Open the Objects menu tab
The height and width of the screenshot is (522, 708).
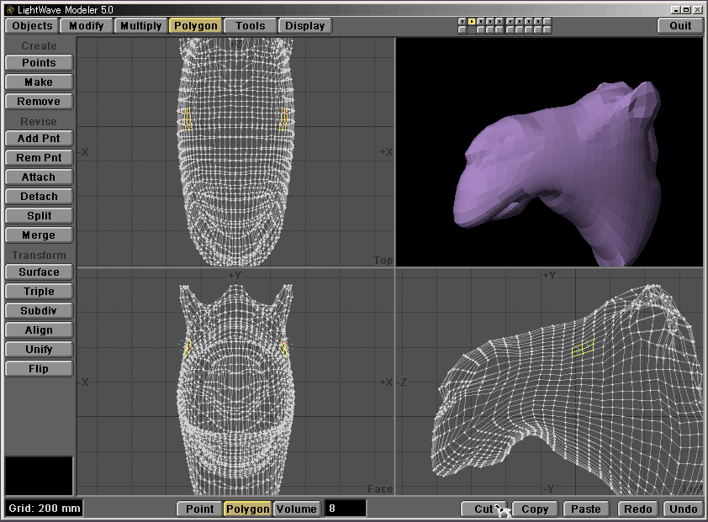[x=32, y=25]
